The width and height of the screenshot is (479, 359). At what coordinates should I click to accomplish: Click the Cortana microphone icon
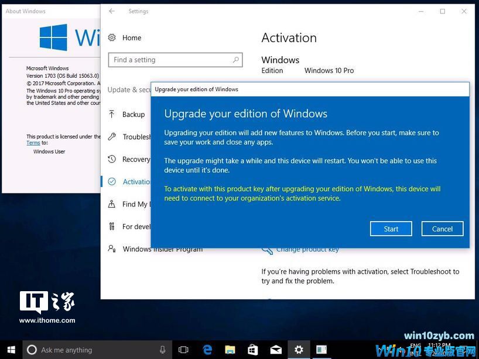[163, 350]
